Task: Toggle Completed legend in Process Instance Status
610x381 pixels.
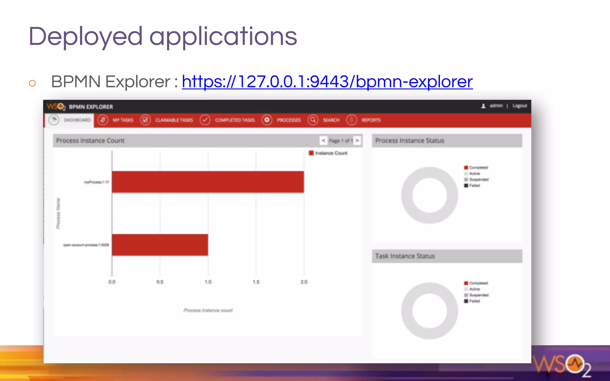Action: pos(476,168)
